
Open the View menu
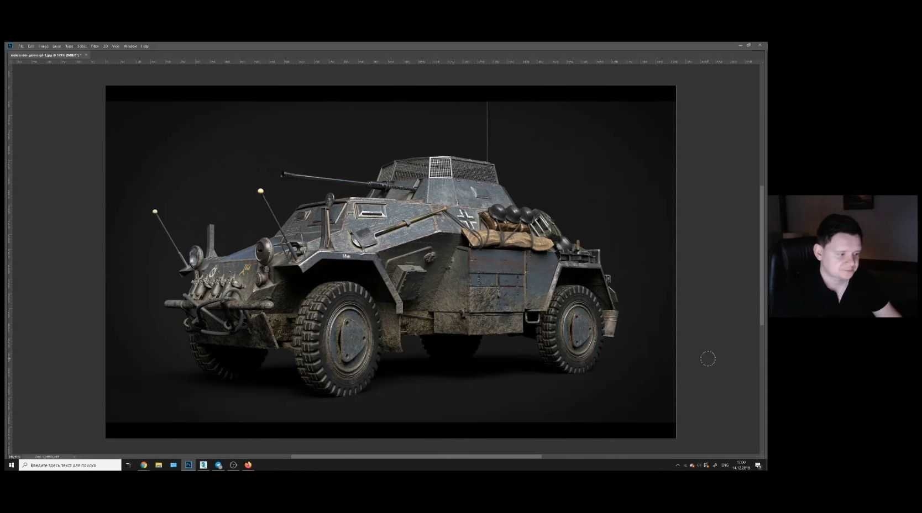116,46
